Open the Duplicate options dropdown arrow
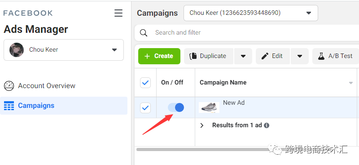Image resolution: width=359 pixels, height=165 pixels. click(x=243, y=56)
